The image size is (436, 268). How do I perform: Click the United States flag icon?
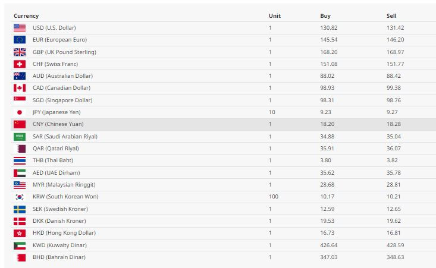pyautogui.click(x=20, y=28)
